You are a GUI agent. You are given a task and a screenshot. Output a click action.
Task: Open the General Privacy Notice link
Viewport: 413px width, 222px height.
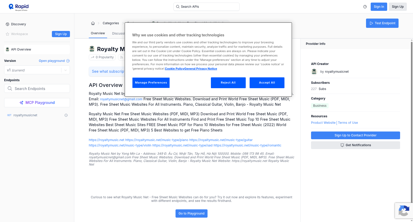[201, 69]
